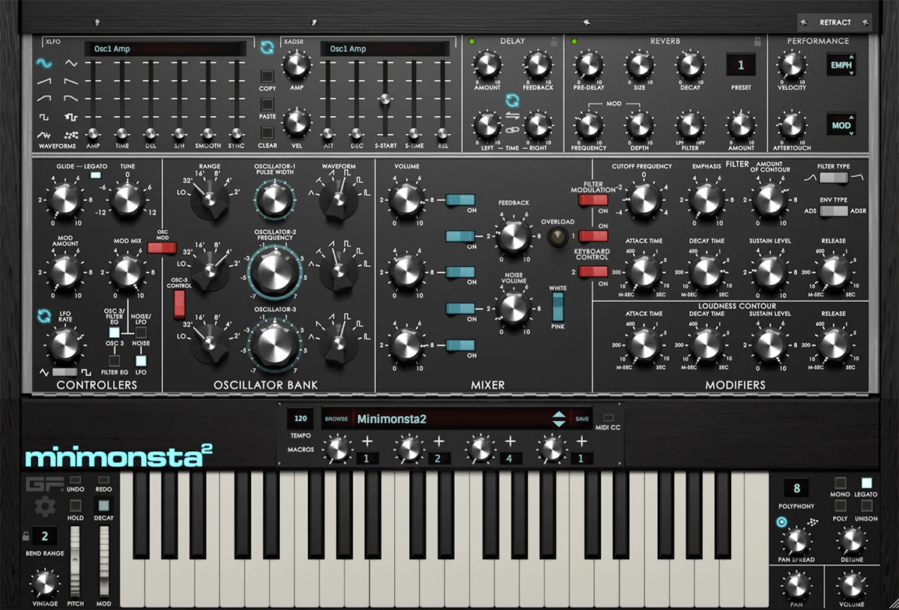Click the LFO Rate sync icon in Controllers
This screenshot has width=899, height=610.
click(x=43, y=315)
